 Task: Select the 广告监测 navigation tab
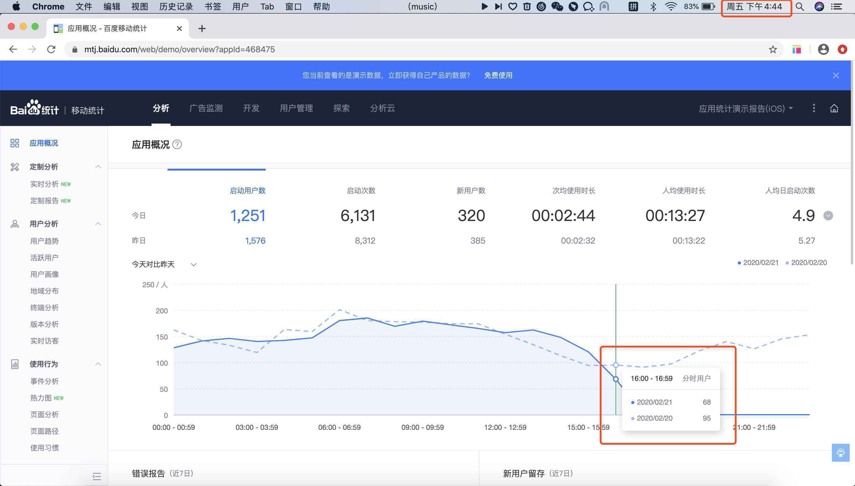[206, 108]
